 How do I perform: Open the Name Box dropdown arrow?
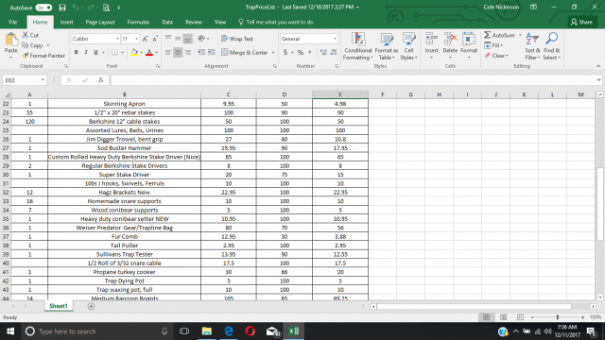[x=43, y=80]
